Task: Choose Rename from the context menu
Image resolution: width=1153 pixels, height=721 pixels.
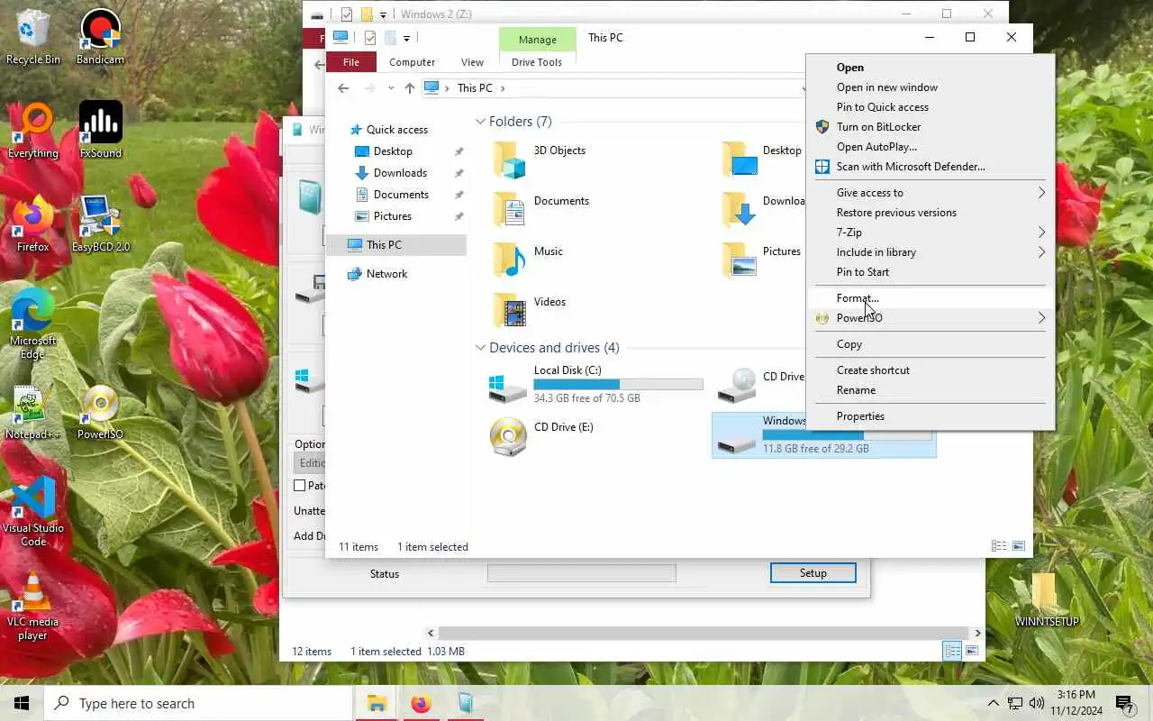Action: click(x=931, y=390)
